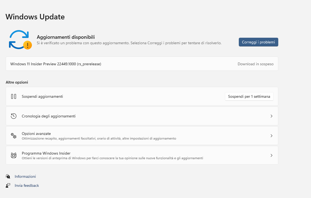Click the pause icon beside Sospendi aggiornamenti

[x=13, y=96]
